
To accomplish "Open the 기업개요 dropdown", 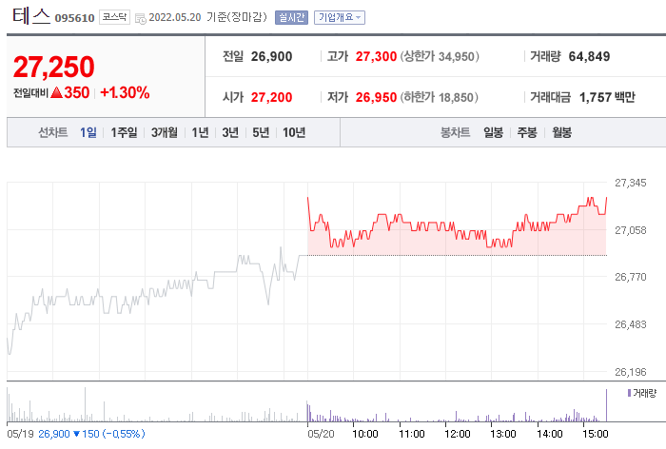I will pos(340,17).
